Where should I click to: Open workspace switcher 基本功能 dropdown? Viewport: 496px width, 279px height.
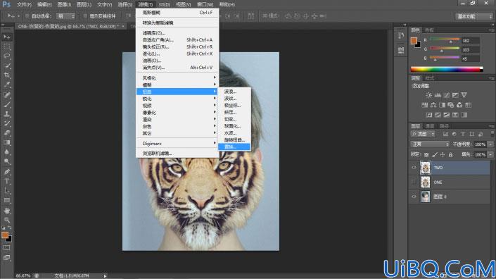474,16
